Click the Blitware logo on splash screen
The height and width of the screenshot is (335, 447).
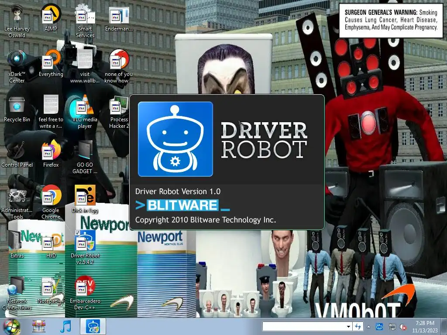click(x=182, y=205)
